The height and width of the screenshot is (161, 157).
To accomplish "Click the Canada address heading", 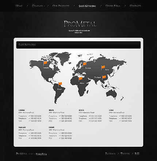I will (x=22, y=110).
